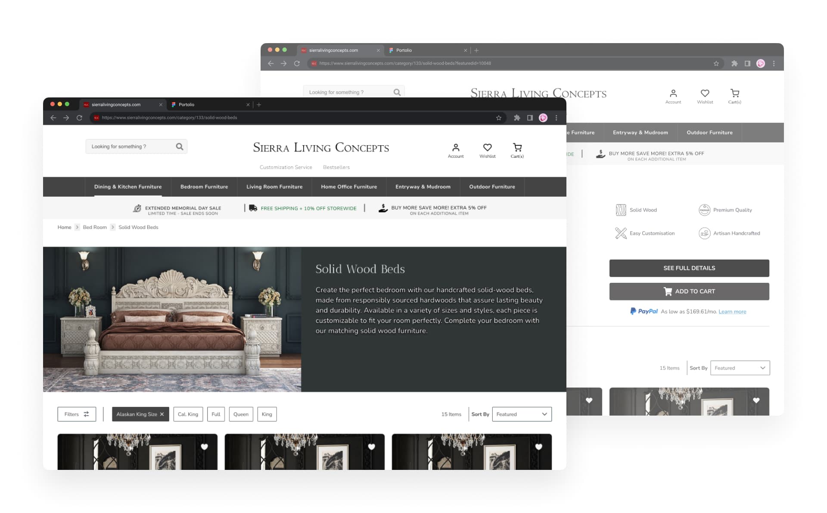Toggle side panel icon in front browser
The width and height of the screenshot is (827, 513).
530,118
